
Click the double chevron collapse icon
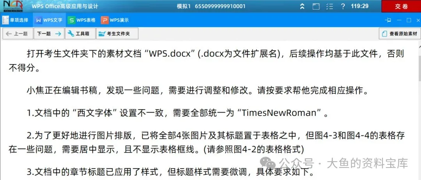click(302, 6)
